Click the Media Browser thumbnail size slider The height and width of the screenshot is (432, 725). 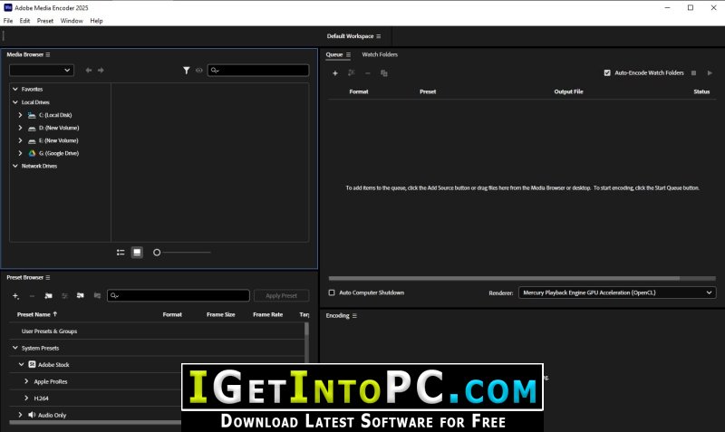pos(181,253)
